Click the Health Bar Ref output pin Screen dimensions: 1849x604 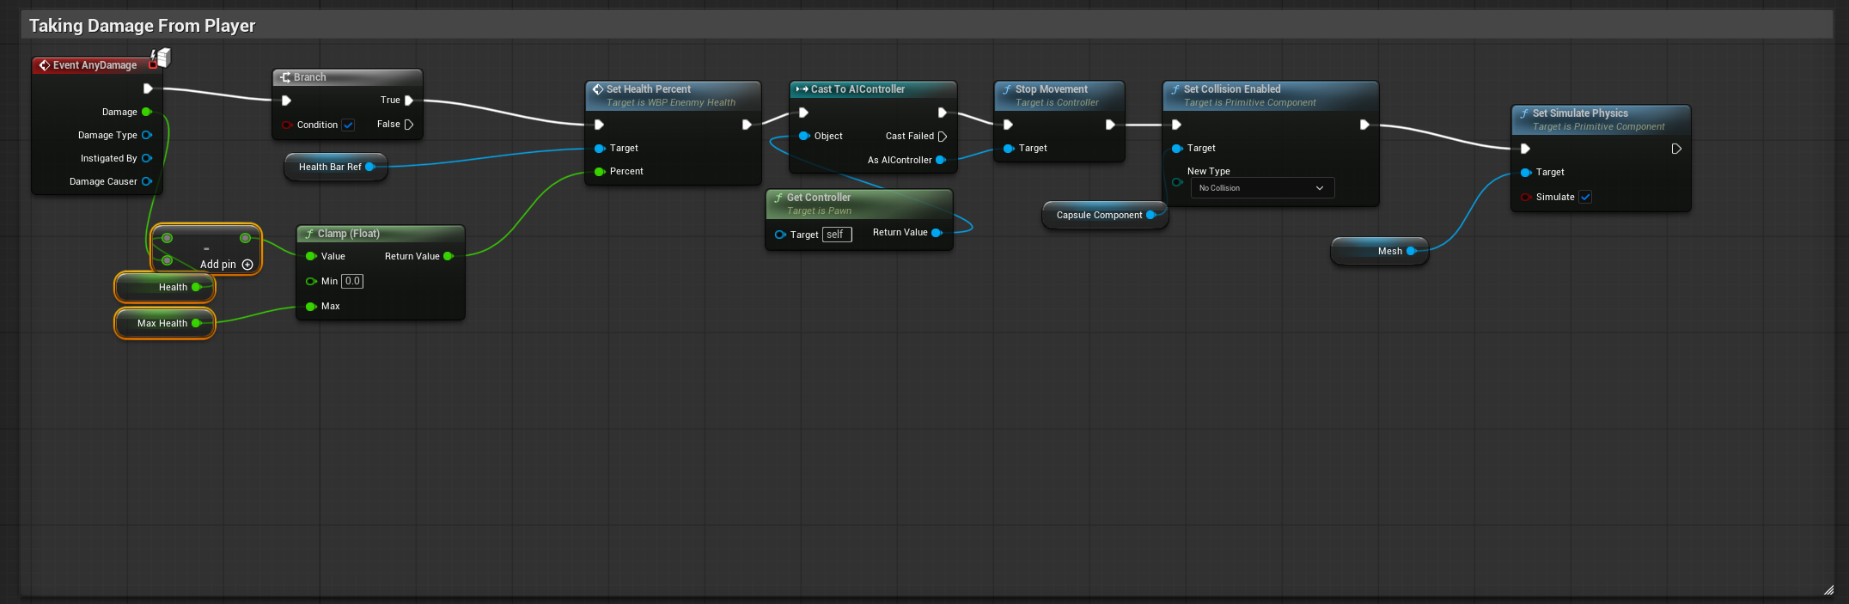[370, 167]
